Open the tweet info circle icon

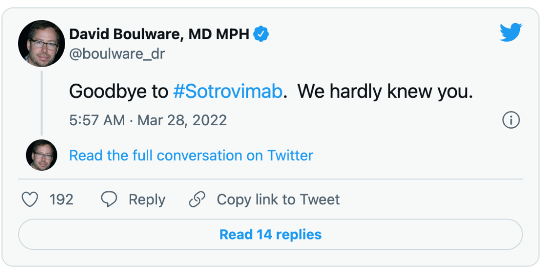pyautogui.click(x=510, y=120)
